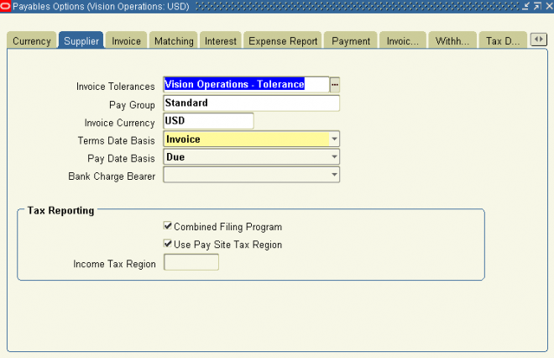Click the Income Tax Region field
The image size is (554, 358).
coord(191,262)
